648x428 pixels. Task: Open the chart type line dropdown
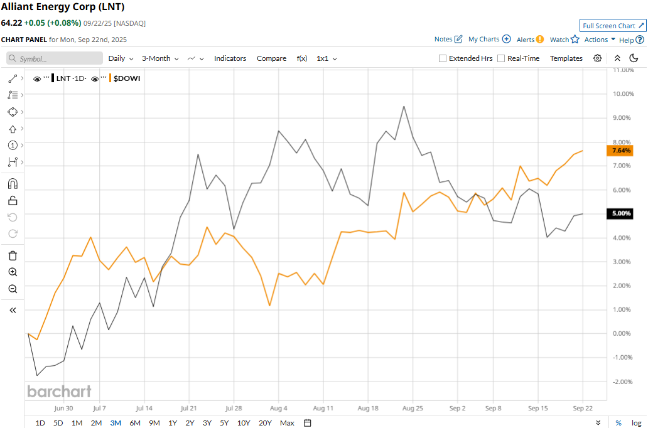(195, 58)
